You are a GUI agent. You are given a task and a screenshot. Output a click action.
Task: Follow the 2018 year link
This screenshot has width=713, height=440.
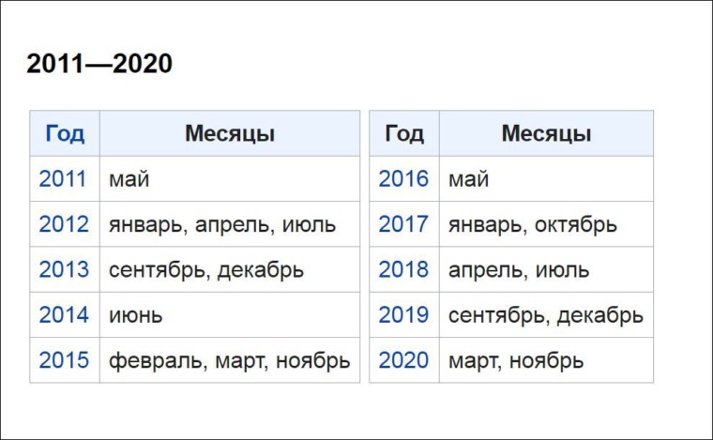click(403, 269)
